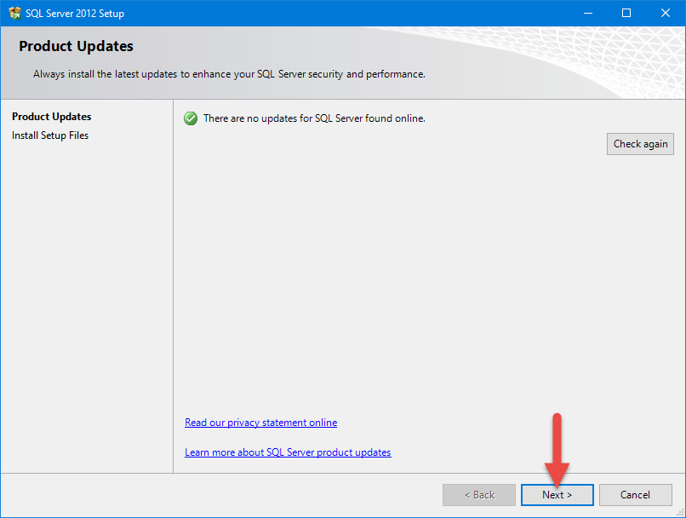The width and height of the screenshot is (686, 518).
Task: Click the large Product Updates page heading
Action: point(76,47)
